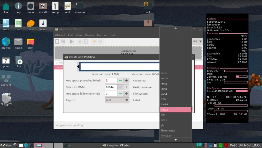The width and height of the screenshot is (262, 148).
Task: Click the taskbar terminal launcher icon
Action: click(31, 145)
